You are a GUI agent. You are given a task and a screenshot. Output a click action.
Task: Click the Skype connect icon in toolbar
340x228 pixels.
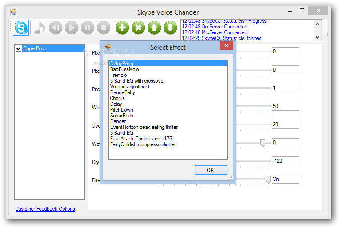pos(21,28)
